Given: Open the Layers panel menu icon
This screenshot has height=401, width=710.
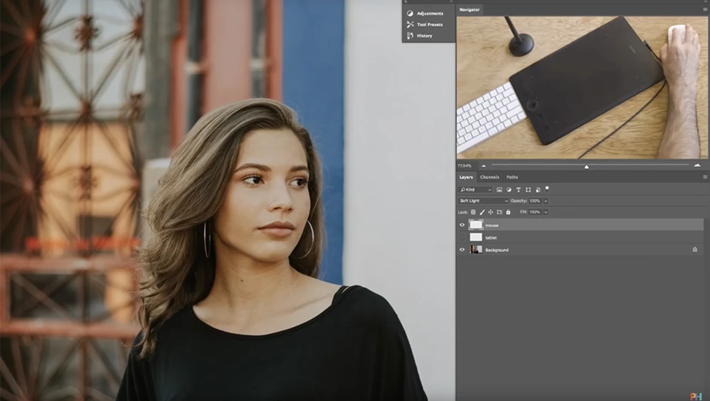Looking at the screenshot, I should point(705,177).
